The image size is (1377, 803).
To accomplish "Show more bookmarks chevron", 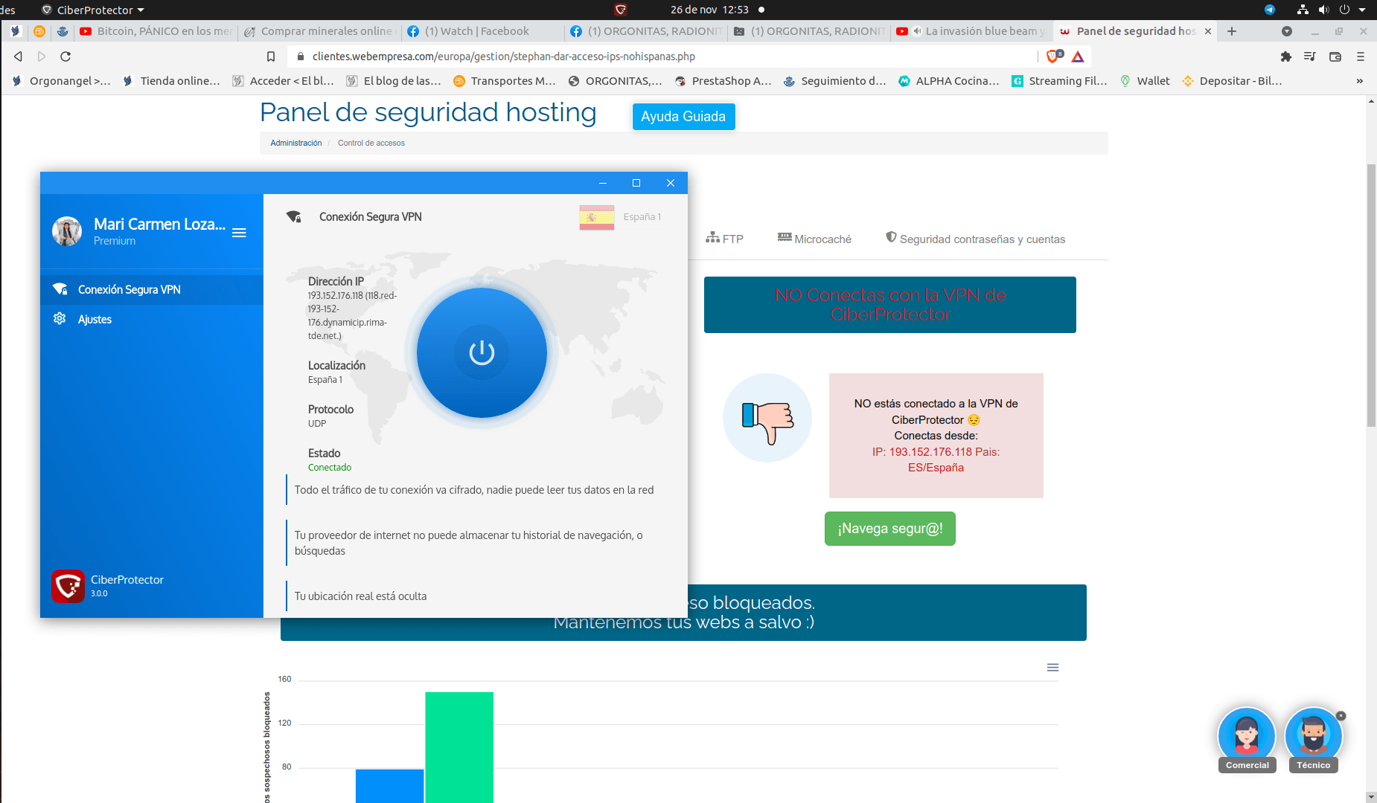I will (x=1360, y=81).
